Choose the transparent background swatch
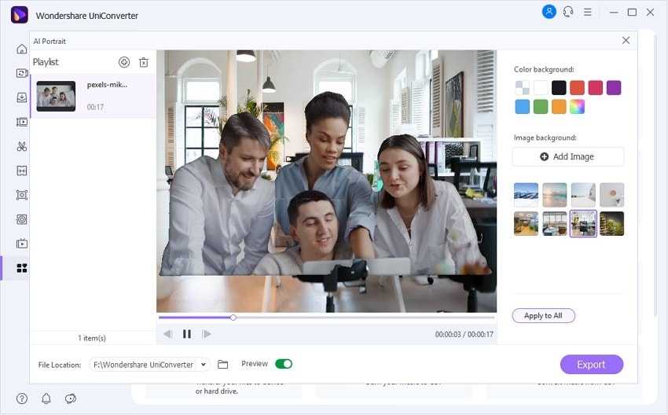Viewport: 668px width, 415px height. [x=522, y=88]
